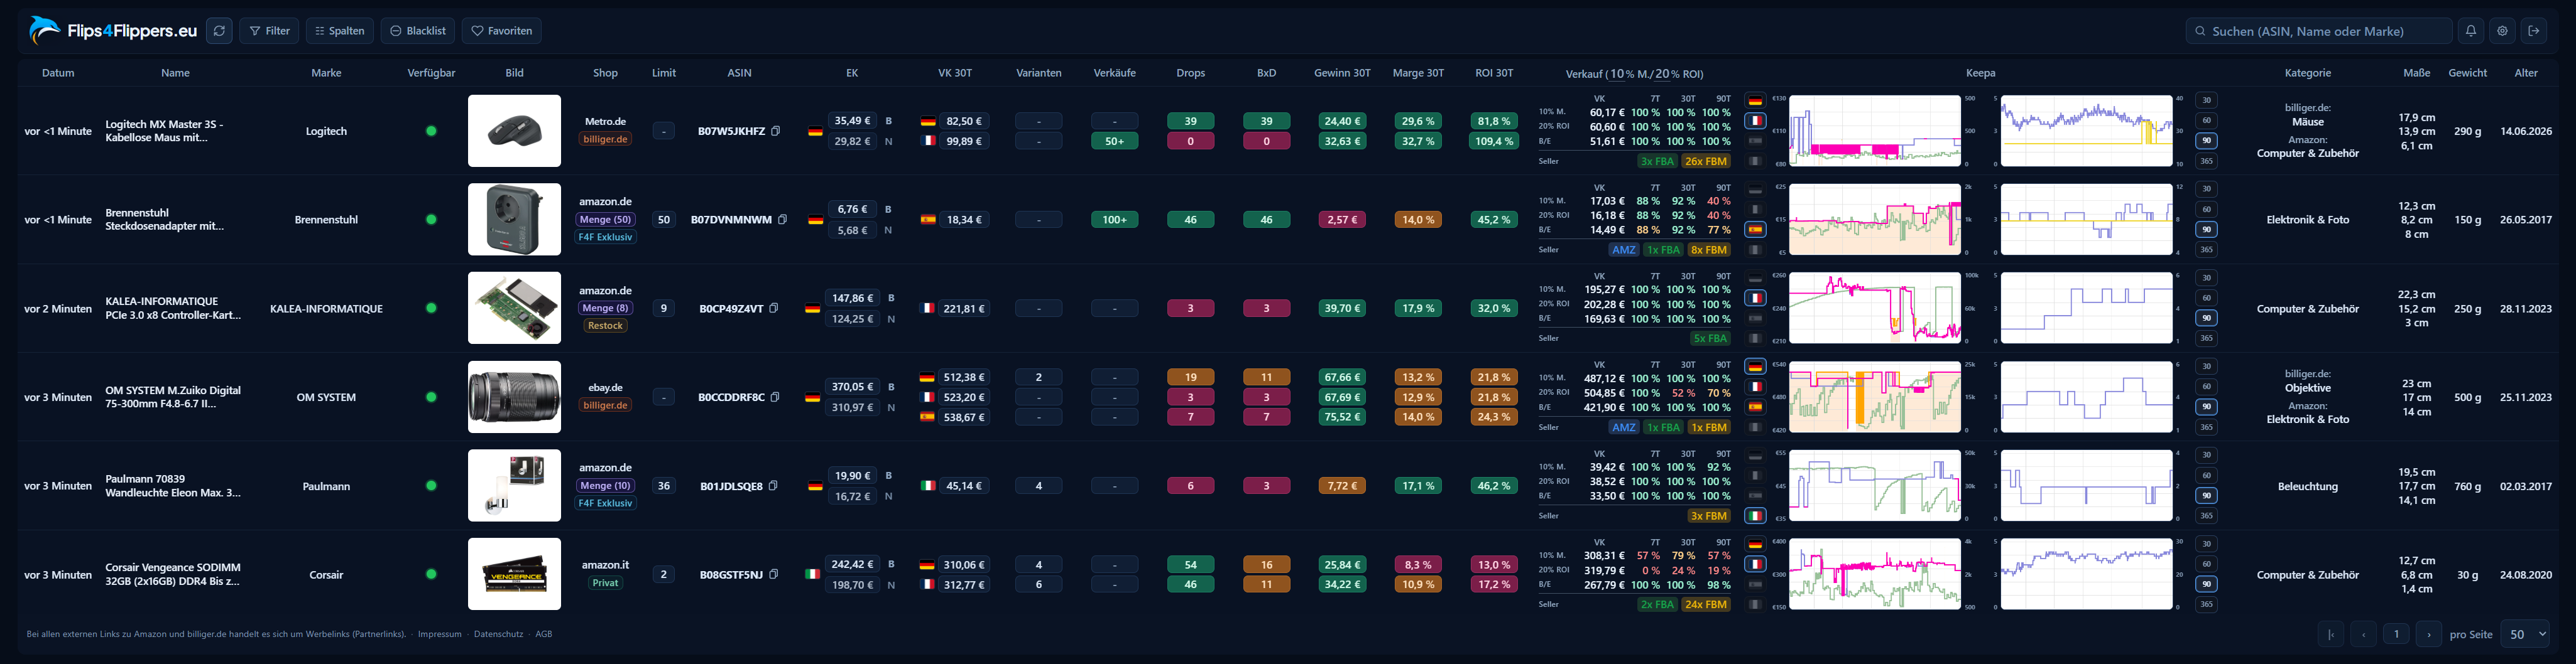Image resolution: width=2576 pixels, height=664 pixels.
Task: Copy ASIN B07DVNMNWM
Action: [782, 220]
